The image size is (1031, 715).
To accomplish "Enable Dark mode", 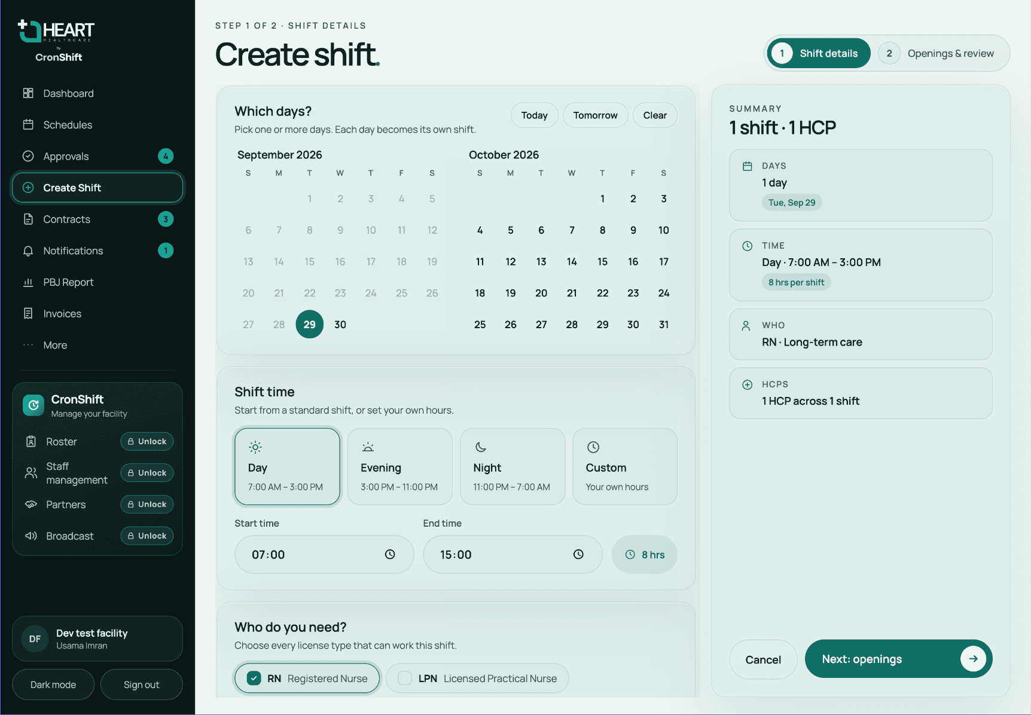I will pyautogui.click(x=53, y=685).
